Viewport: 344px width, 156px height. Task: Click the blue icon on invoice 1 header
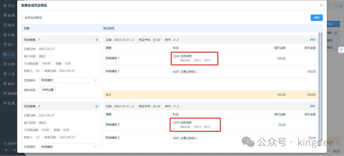click(97, 40)
